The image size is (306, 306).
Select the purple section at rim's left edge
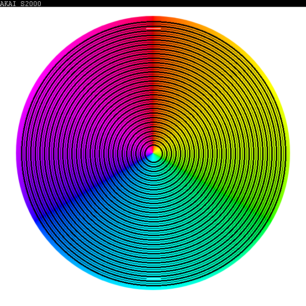click(x=18, y=153)
